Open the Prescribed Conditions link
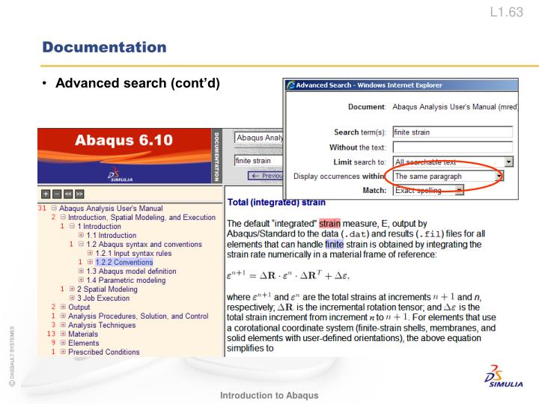 tap(104, 352)
